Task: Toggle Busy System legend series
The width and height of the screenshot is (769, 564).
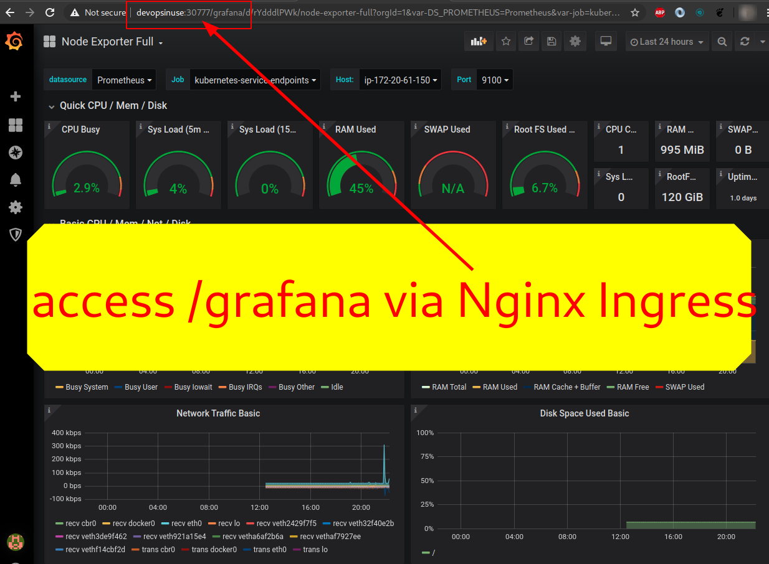Action: 87,387
